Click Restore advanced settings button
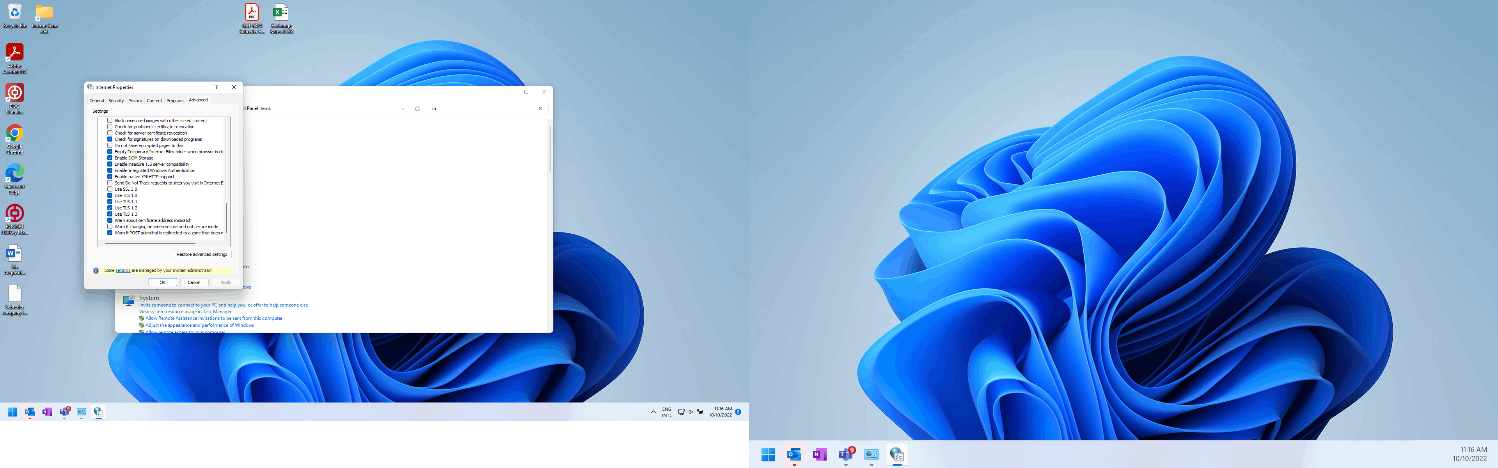 click(202, 254)
